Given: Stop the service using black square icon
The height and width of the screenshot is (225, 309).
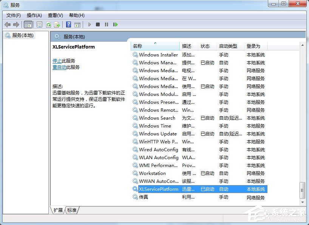Looking at the screenshot, I should click(97, 24).
